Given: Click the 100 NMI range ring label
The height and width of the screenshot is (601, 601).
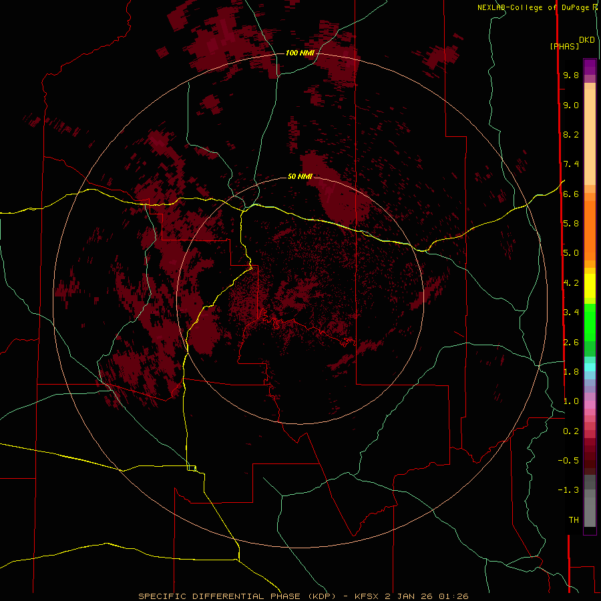Looking at the screenshot, I should pos(300,53).
